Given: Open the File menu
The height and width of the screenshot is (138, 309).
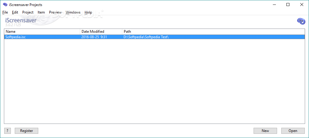Looking at the screenshot, I should [5, 12].
